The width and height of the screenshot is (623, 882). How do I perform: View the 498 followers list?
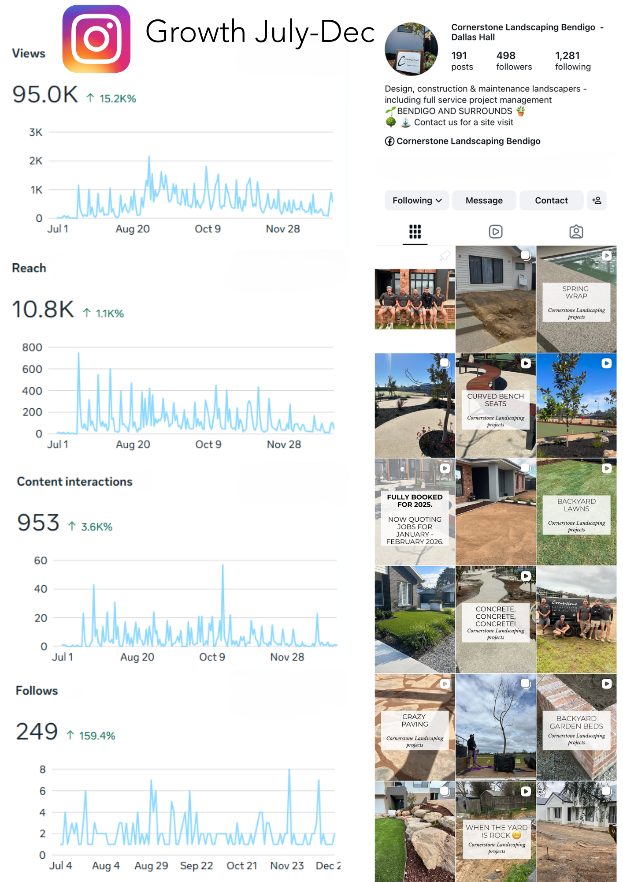(514, 61)
